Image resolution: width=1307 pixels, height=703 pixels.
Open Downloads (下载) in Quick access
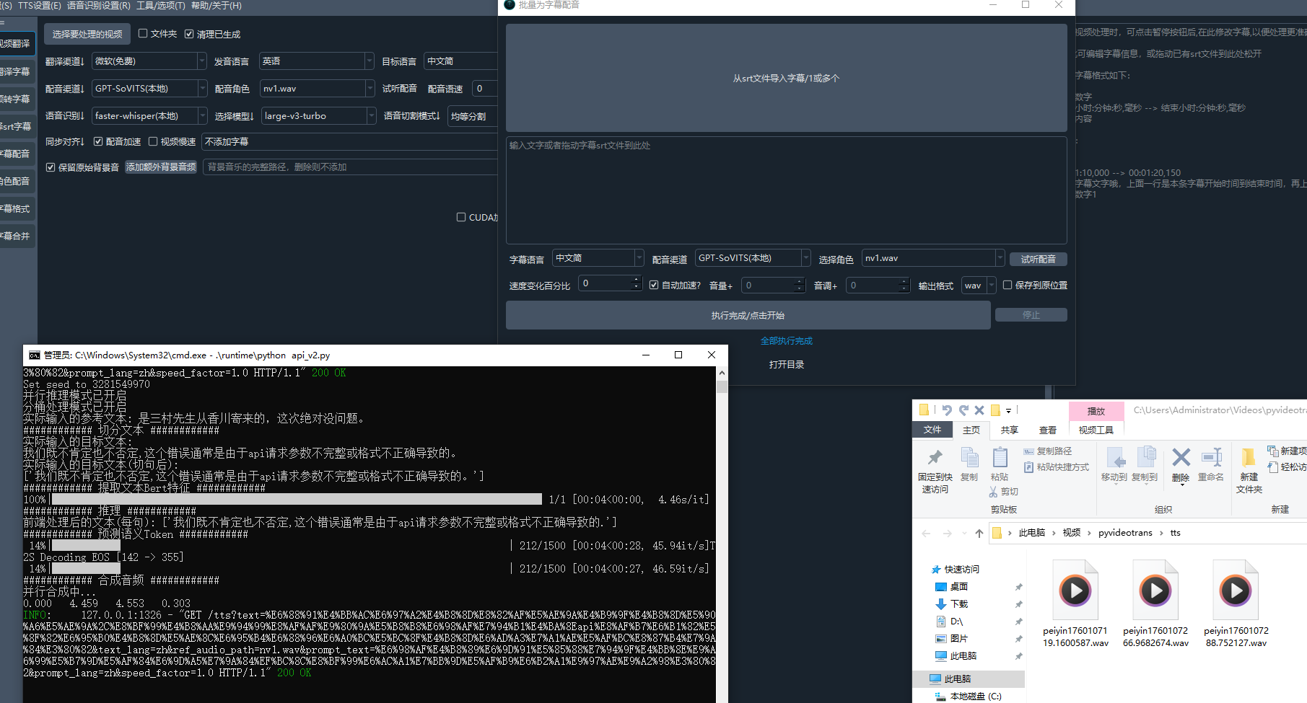tap(958, 604)
